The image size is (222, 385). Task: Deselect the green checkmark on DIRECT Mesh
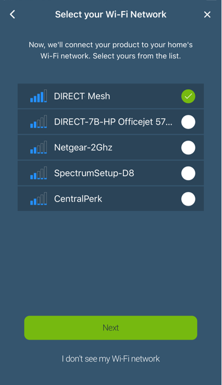pyautogui.click(x=188, y=96)
